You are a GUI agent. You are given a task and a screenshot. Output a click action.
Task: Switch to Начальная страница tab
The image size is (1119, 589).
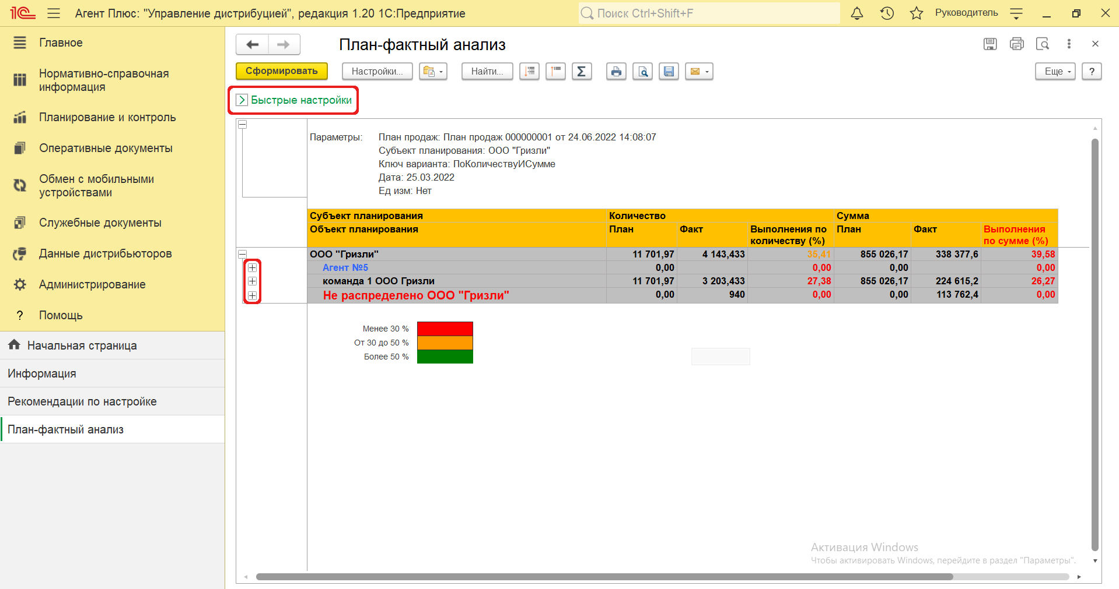pos(82,345)
